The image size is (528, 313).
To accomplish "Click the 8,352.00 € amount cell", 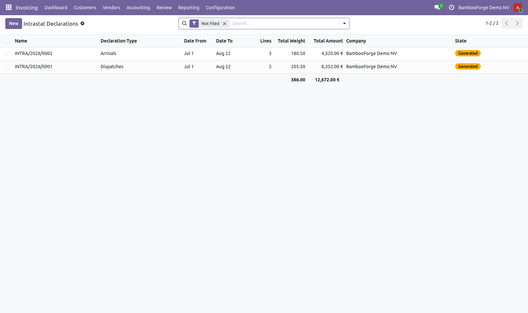I will (332, 67).
